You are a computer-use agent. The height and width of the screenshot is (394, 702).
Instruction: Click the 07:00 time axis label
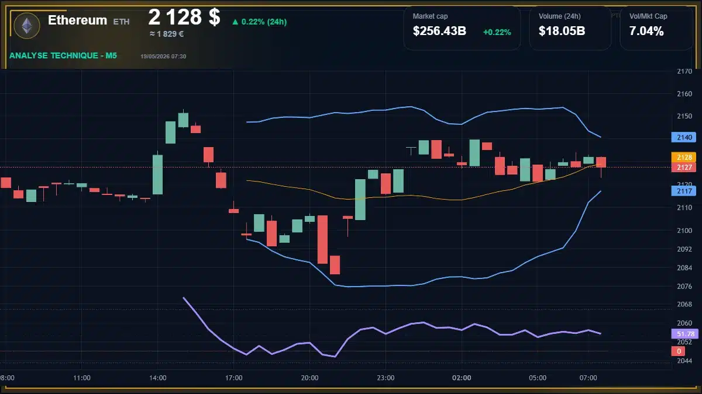point(589,378)
